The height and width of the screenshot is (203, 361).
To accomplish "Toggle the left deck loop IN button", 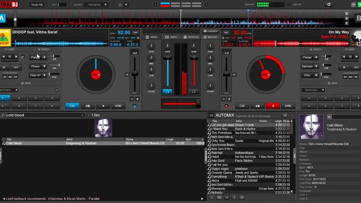I will pos(4,67).
